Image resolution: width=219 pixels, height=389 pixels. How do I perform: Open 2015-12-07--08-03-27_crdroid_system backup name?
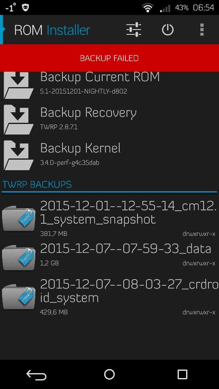tap(129, 291)
